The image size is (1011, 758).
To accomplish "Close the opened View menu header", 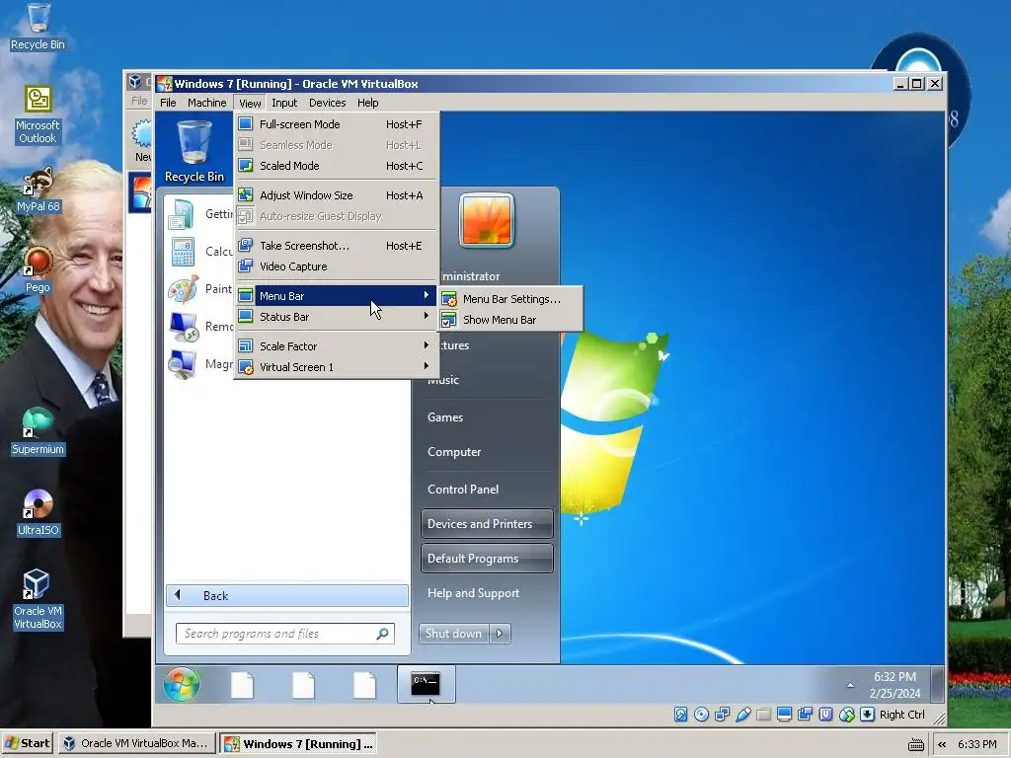I will 250,103.
